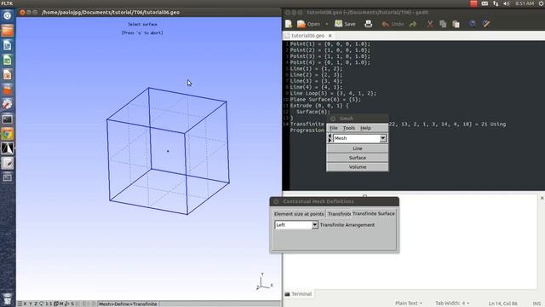The width and height of the screenshot is (545, 307).
Task: Click the Open file icon in gedit
Action: coord(301,24)
